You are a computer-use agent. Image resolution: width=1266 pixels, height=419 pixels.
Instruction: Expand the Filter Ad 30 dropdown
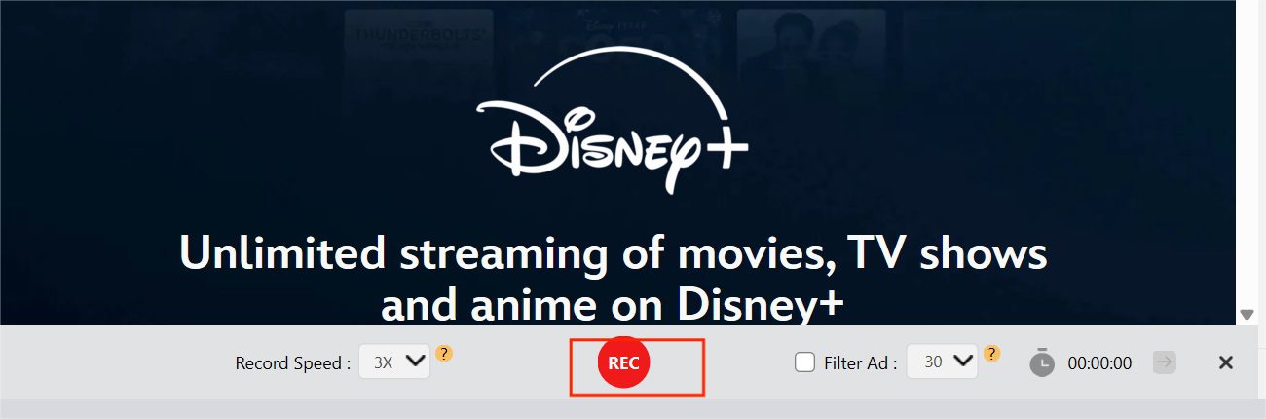pos(942,362)
